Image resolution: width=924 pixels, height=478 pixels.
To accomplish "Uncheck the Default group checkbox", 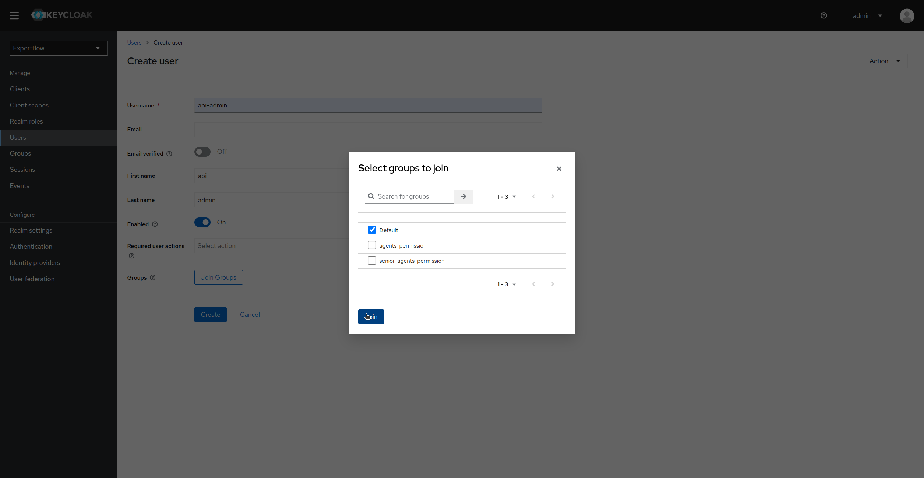I will [x=372, y=229].
